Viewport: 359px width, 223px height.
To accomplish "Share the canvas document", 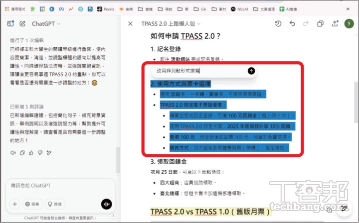I will coord(335,23).
